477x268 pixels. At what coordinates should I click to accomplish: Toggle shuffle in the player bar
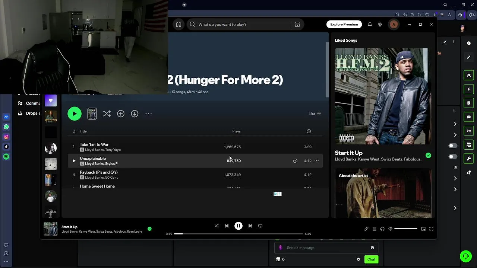pyautogui.click(x=217, y=226)
